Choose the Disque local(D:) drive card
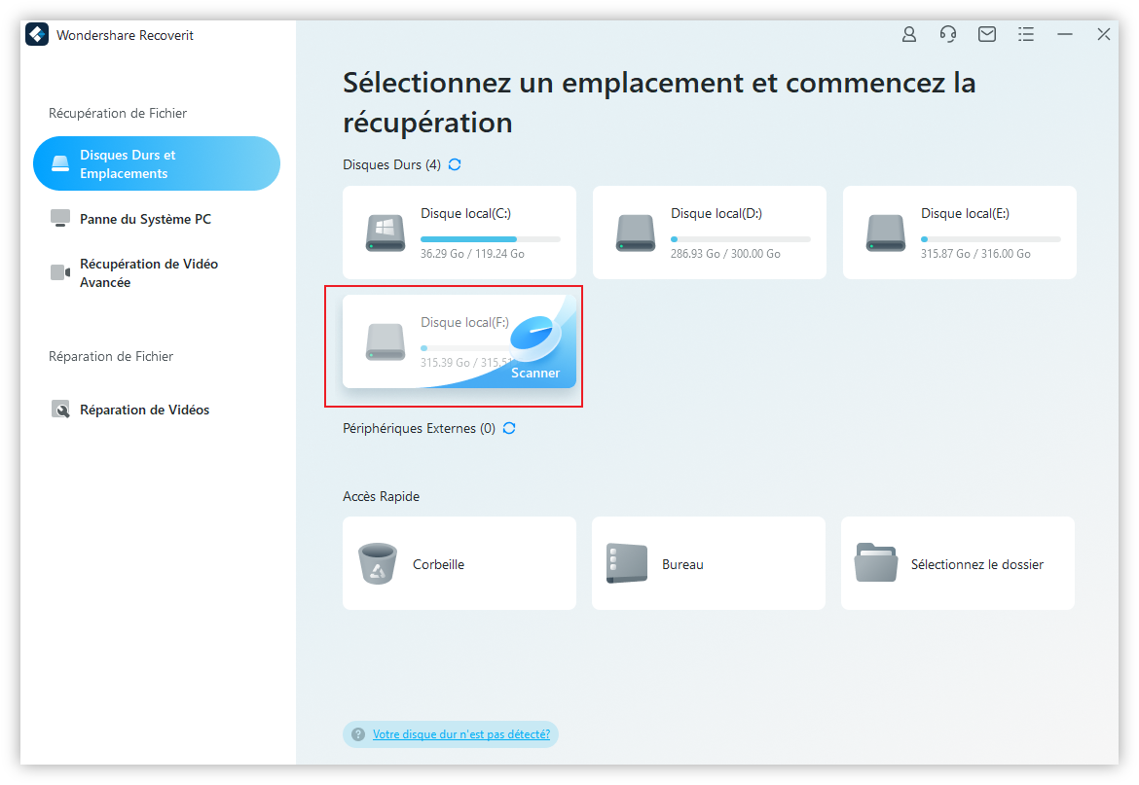1139x785 pixels. [x=710, y=232]
